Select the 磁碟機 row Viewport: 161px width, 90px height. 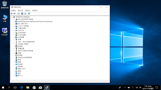[20, 66]
